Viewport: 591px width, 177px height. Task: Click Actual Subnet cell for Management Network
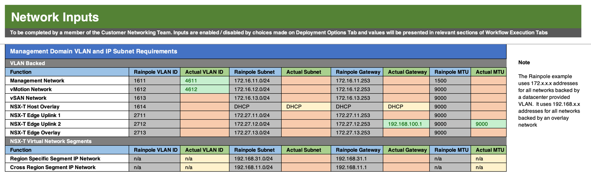coord(306,81)
